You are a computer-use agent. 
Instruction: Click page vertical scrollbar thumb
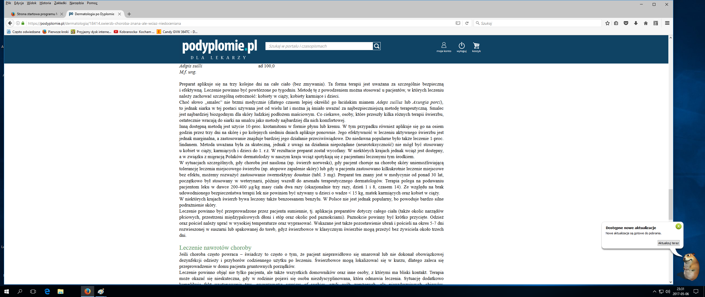click(x=671, y=205)
